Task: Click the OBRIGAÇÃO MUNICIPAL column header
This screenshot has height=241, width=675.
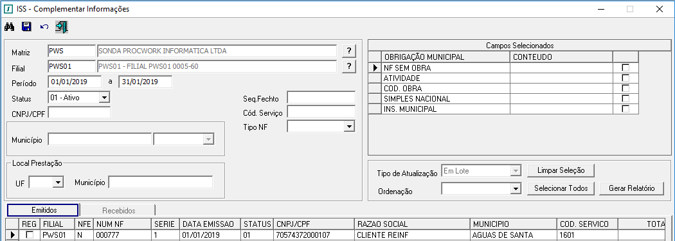Action: tap(446, 57)
